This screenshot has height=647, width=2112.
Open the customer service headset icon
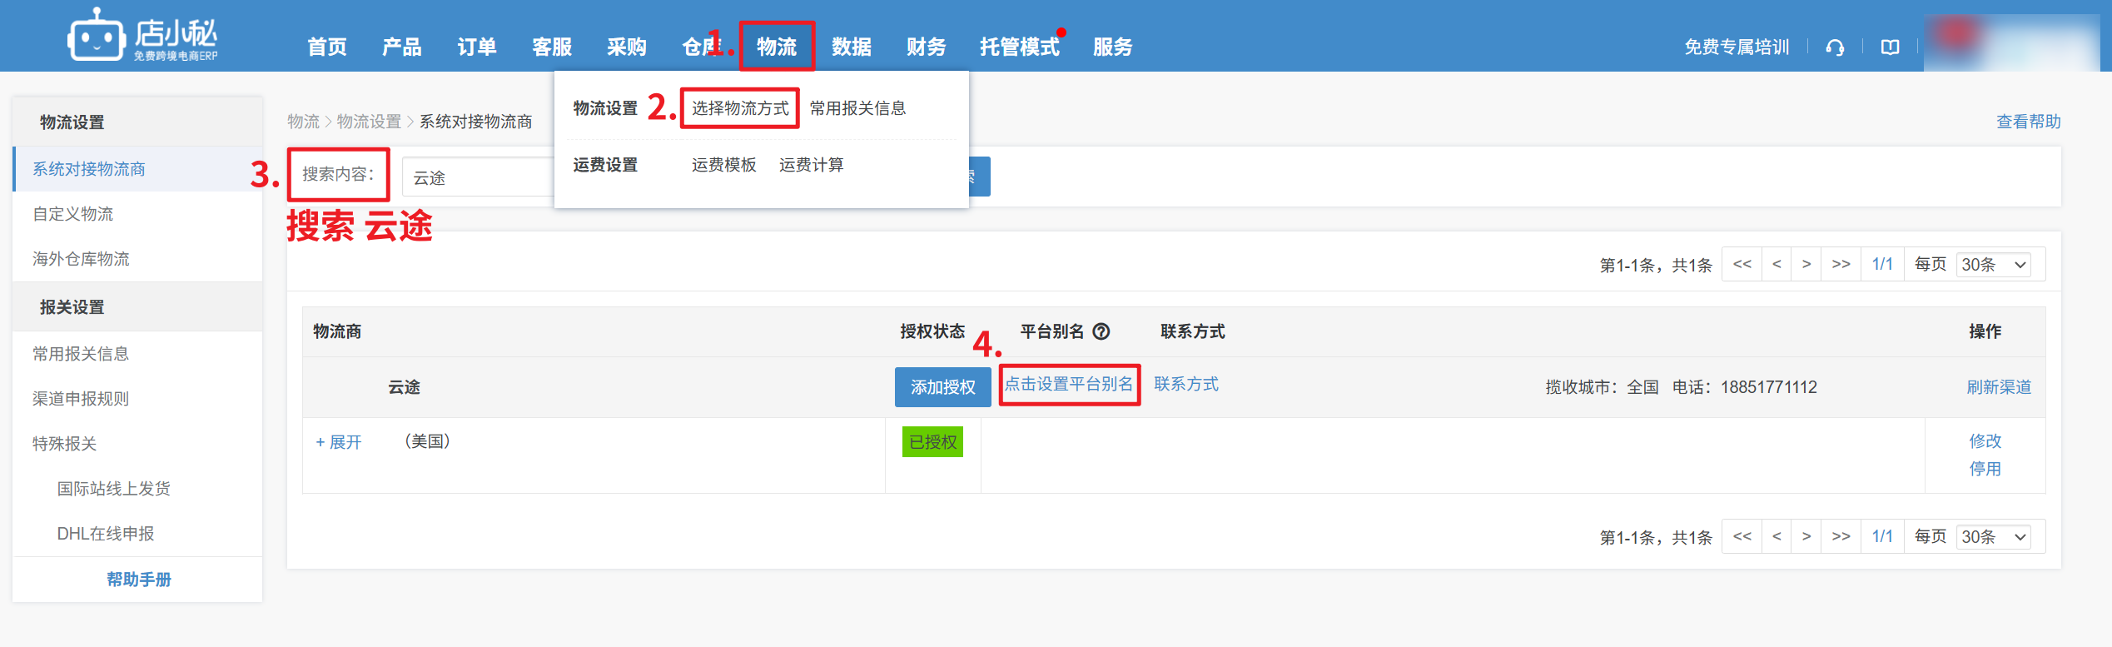1835,47
